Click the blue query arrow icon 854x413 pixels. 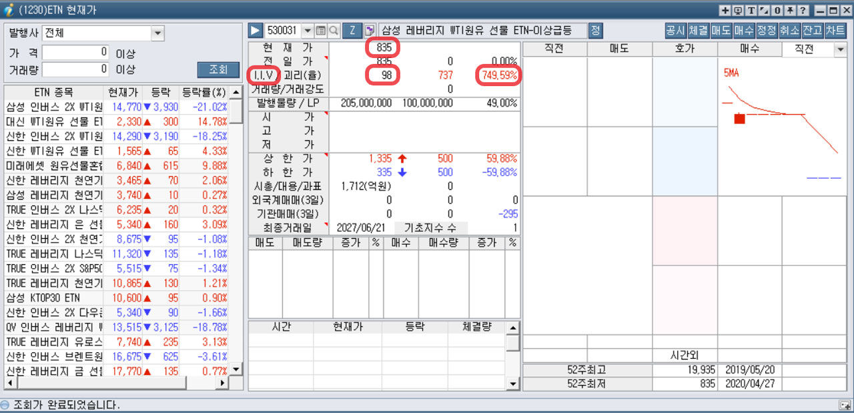pos(256,30)
